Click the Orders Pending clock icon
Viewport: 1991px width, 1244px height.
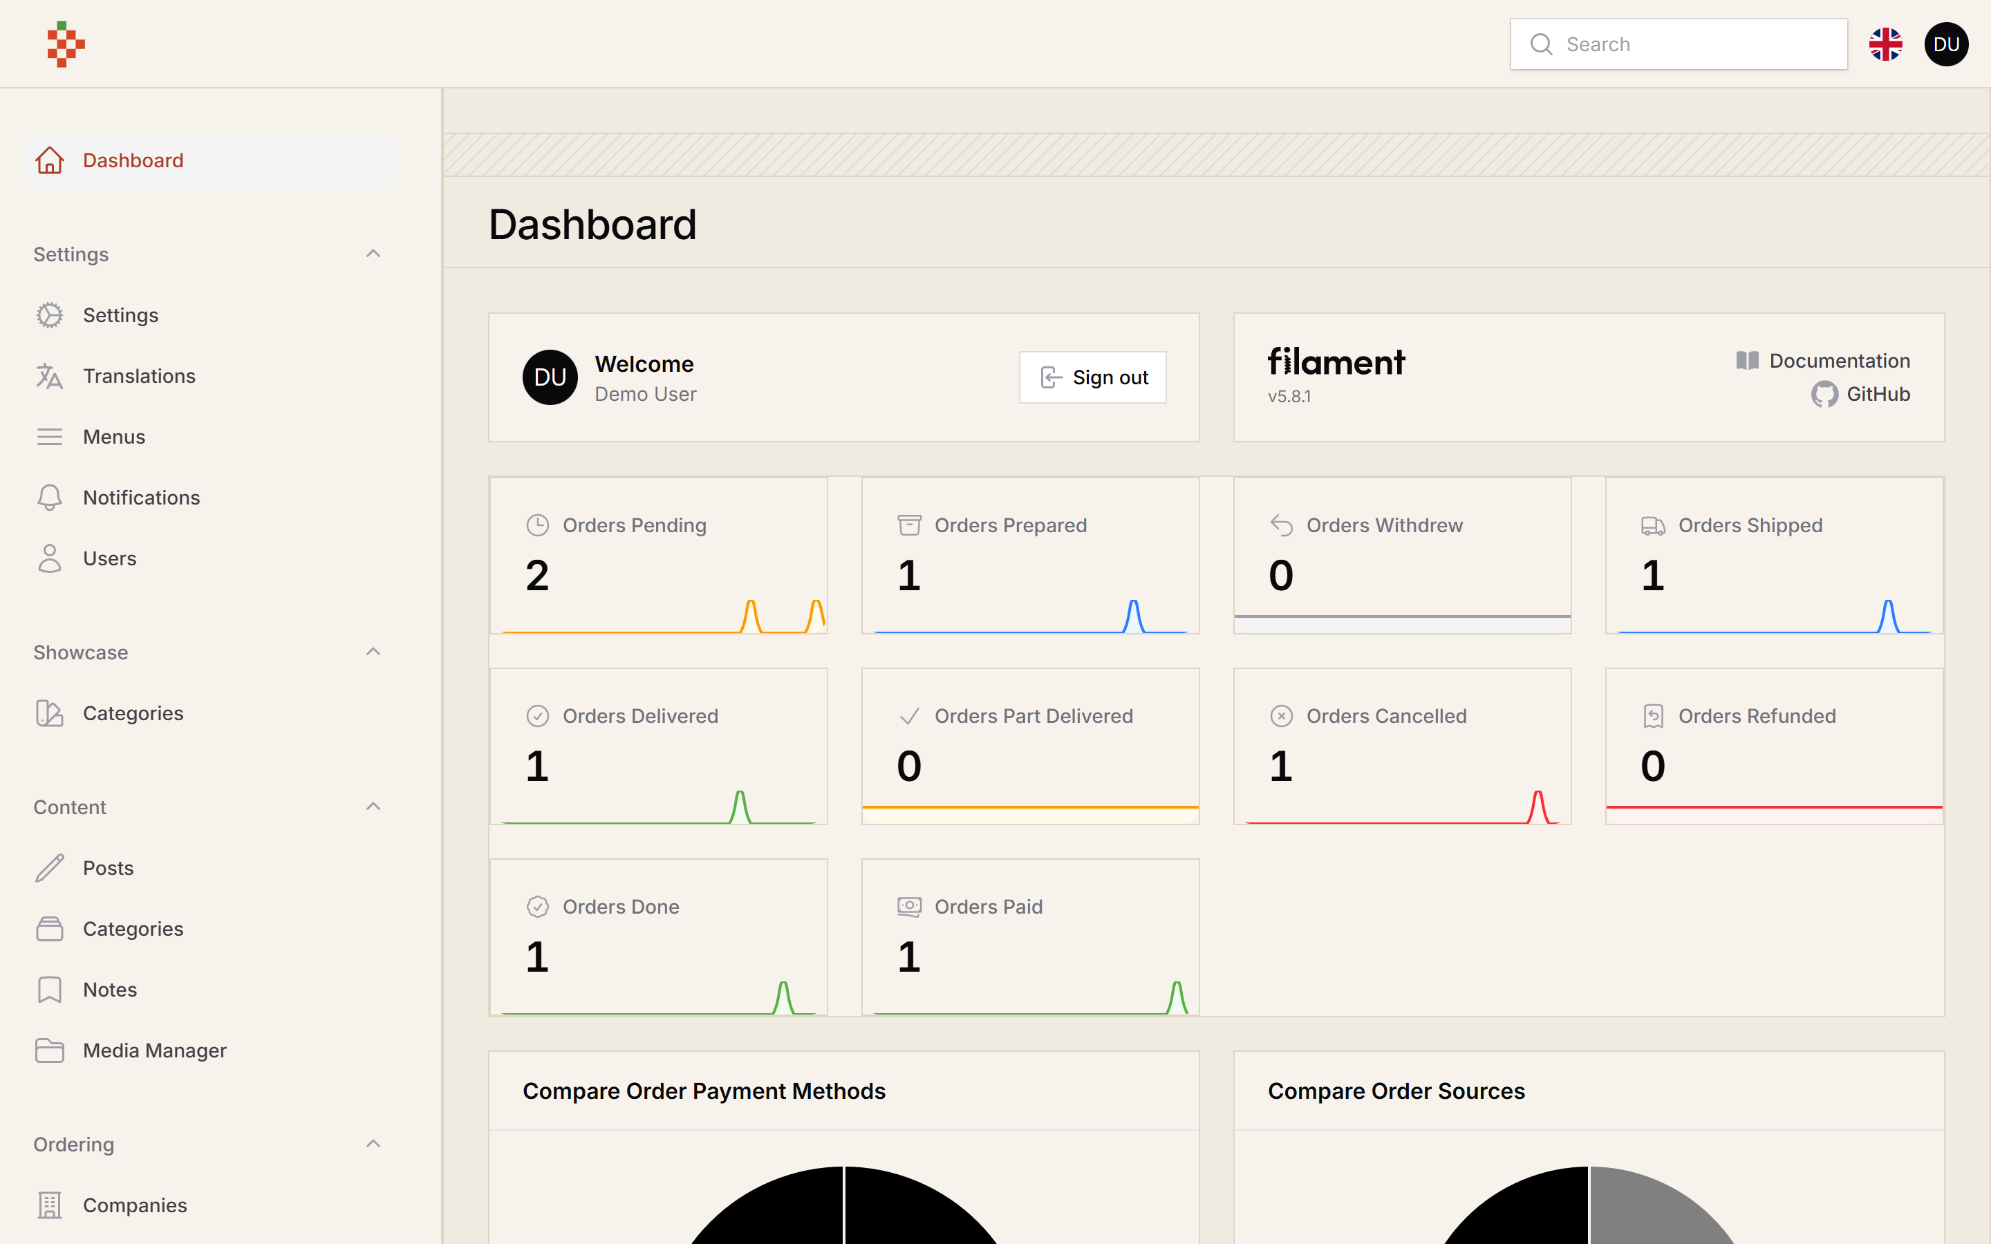pos(537,525)
